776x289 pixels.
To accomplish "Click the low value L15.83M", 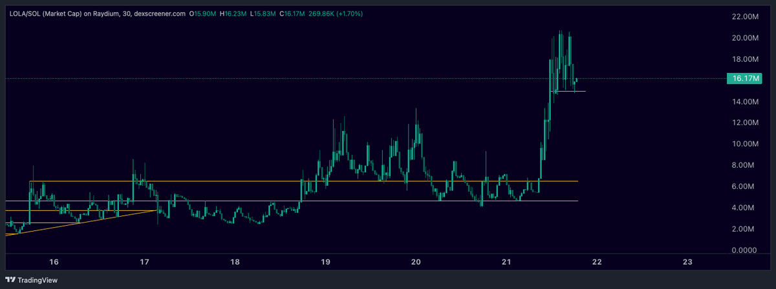I will point(263,13).
